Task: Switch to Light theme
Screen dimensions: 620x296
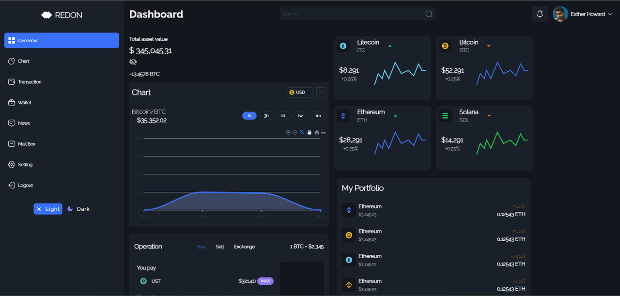Action: tap(48, 209)
